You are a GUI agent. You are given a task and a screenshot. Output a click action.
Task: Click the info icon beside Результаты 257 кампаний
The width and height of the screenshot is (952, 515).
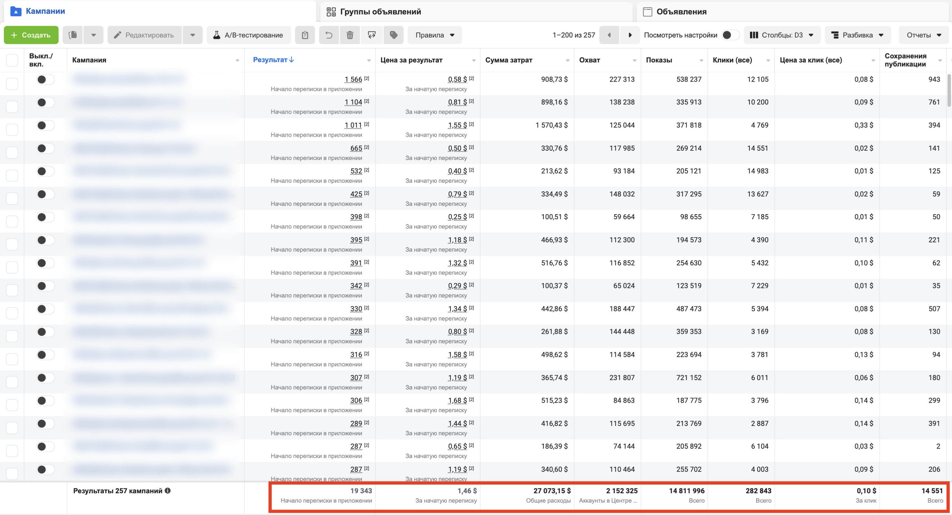168,491
